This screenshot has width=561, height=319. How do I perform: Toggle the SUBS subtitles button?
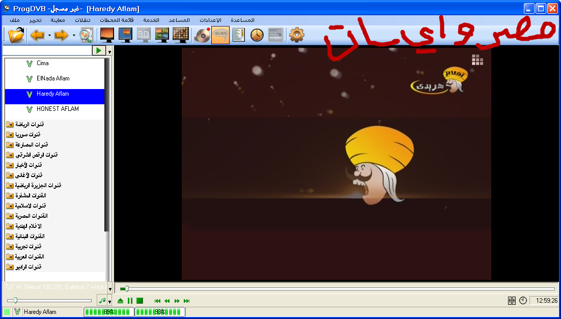click(x=220, y=35)
